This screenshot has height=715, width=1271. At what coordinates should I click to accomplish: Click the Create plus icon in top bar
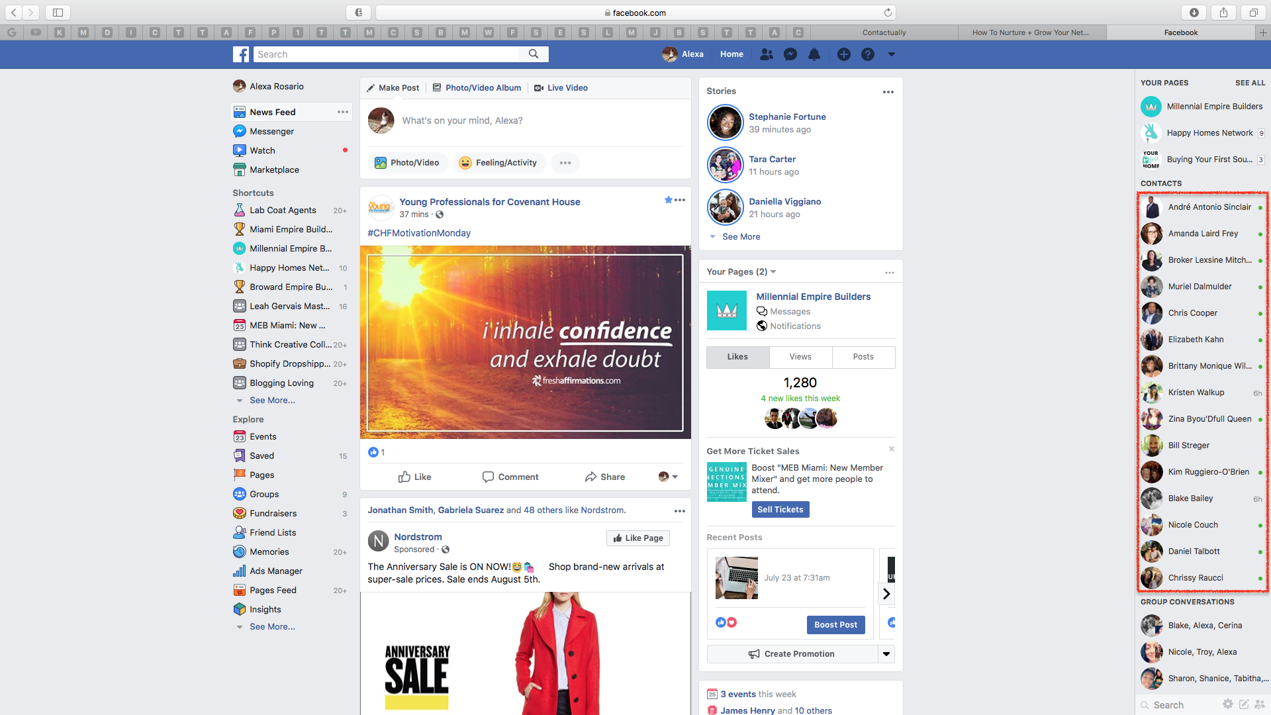(x=844, y=54)
